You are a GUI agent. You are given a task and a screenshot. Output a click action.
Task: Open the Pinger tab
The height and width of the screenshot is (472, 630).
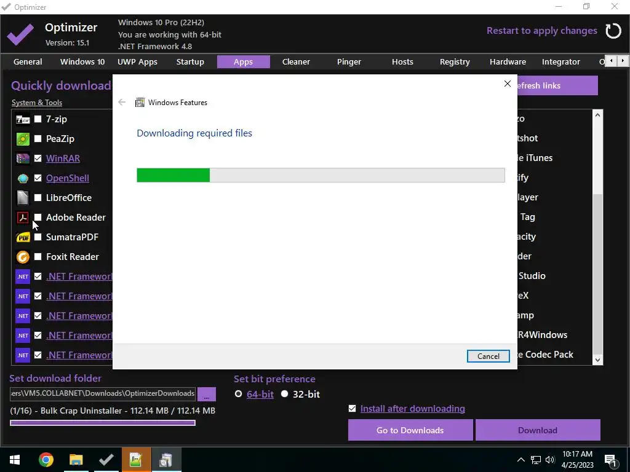349,62
